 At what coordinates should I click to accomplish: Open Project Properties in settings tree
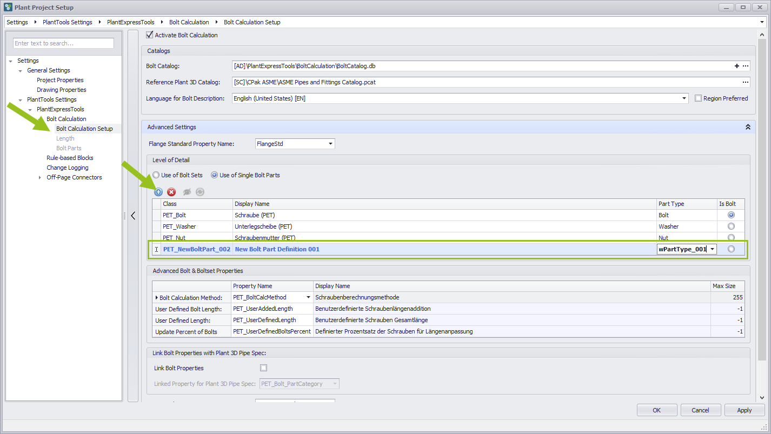pos(60,80)
